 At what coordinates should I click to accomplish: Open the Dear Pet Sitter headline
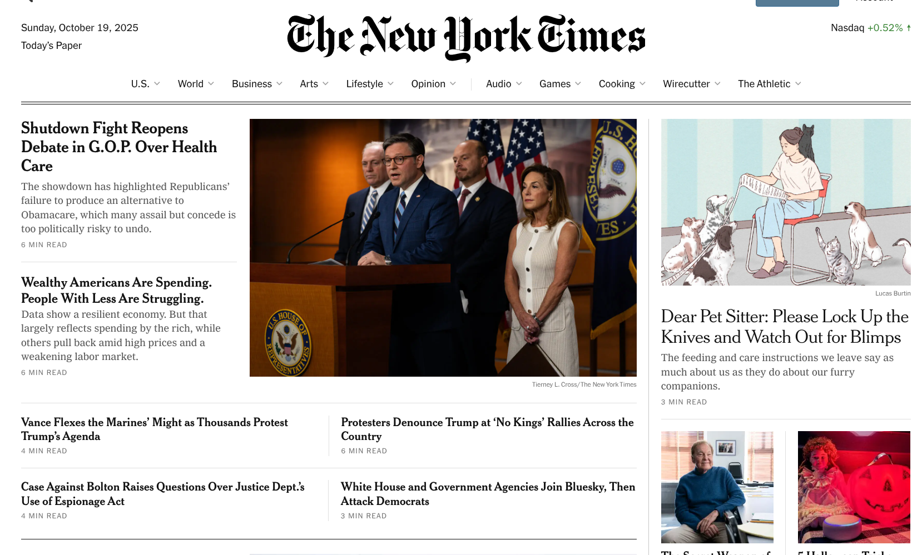785,327
